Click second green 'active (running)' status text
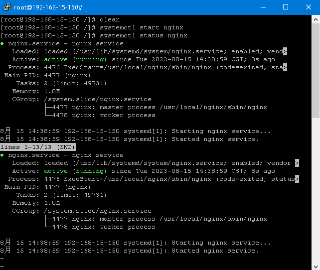Viewport: 320px width, 270px height. coord(75,171)
